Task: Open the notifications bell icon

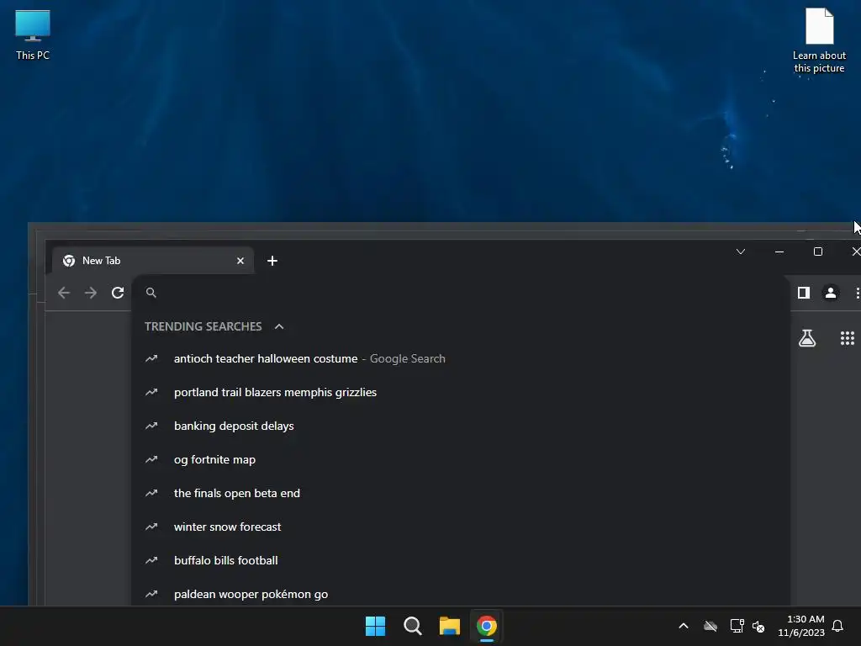Action: (x=838, y=626)
